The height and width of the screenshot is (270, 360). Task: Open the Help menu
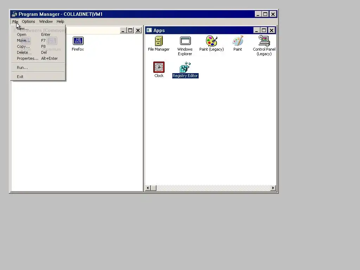[x=60, y=21]
